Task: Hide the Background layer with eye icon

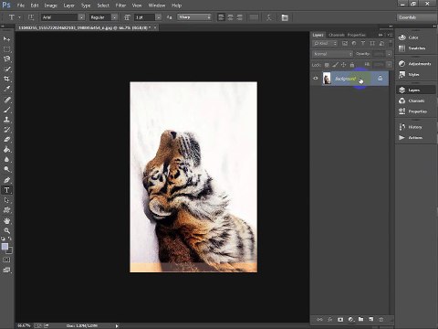Action: tap(316, 79)
